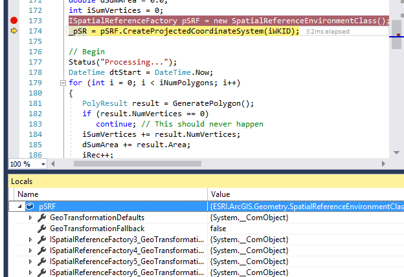404x277 pixels.
Task: Click the pSRF value cell {ESRI.ArcGIS.Geometry...
Action: pyautogui.click(x=306, y=207)
